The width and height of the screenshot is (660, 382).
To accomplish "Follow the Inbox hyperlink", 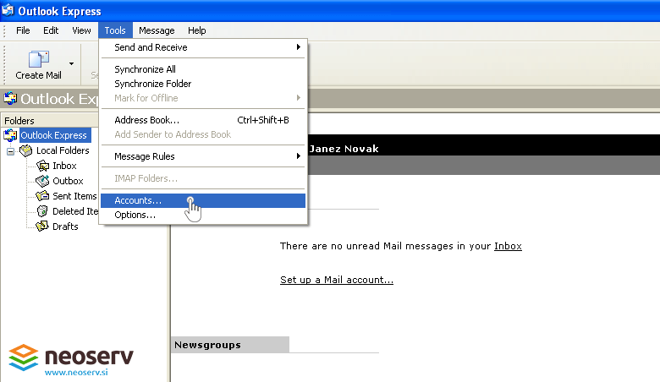I will [508, 246].
